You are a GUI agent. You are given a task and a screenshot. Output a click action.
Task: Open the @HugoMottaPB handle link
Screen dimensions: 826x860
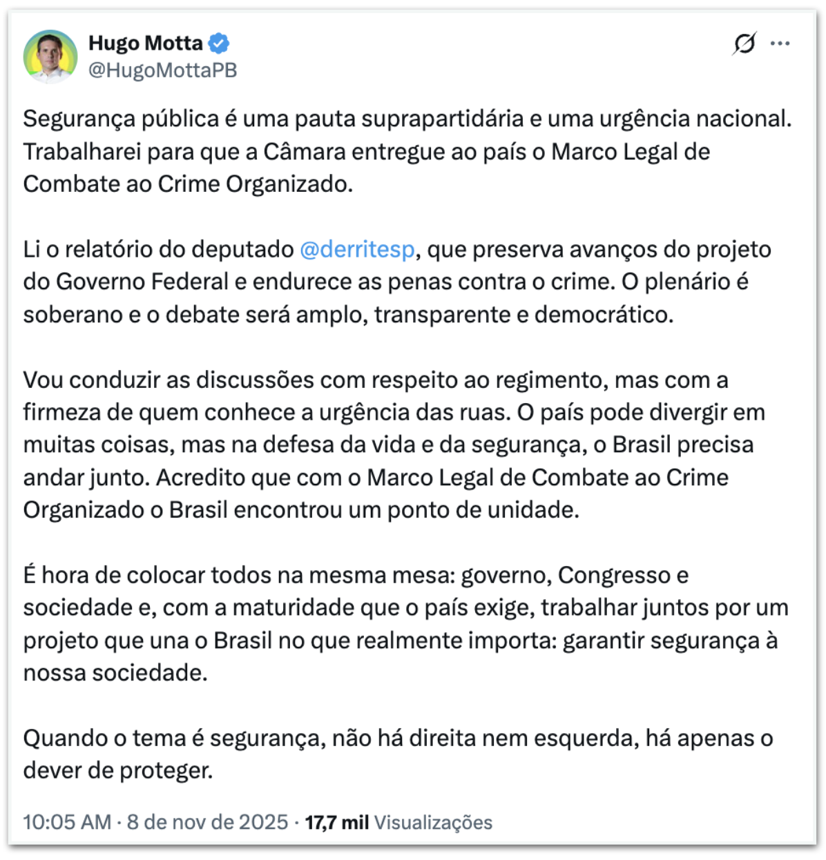pyautogui.click(x=163, y=70)
